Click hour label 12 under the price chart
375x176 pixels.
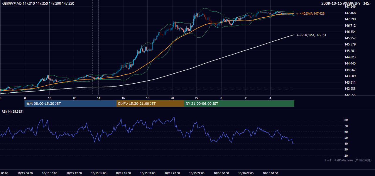(x=74, y=98)
